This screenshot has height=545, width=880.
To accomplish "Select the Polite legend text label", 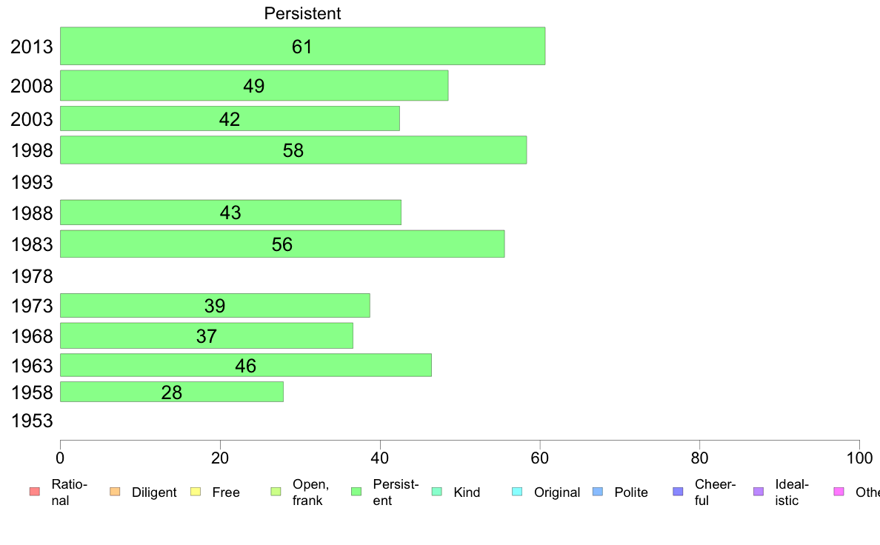I will [631, 492].
